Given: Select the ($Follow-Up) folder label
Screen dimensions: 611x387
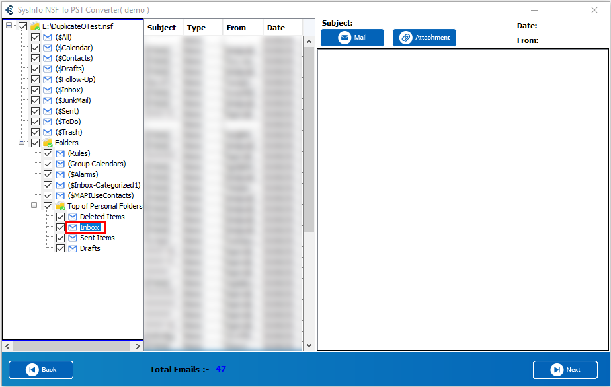Looking at the screenshot, I should click(x=75, y=79).
